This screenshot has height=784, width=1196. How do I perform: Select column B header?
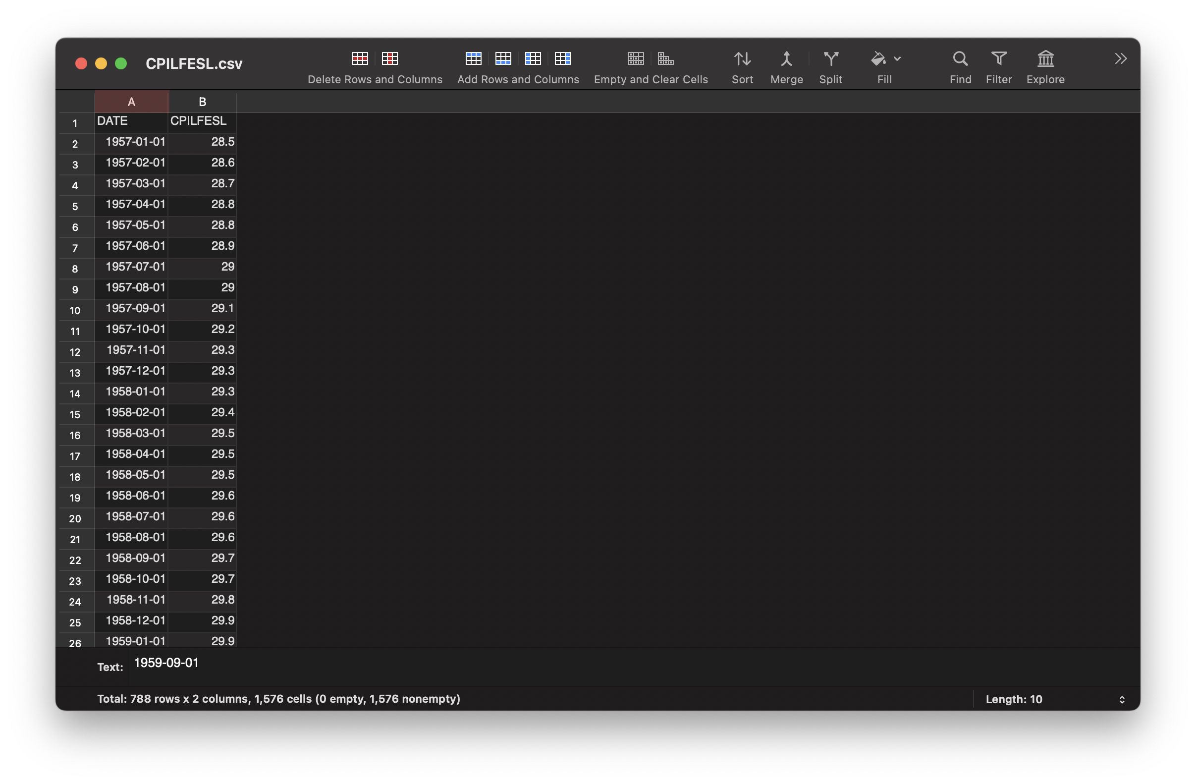tap(203, 102)
